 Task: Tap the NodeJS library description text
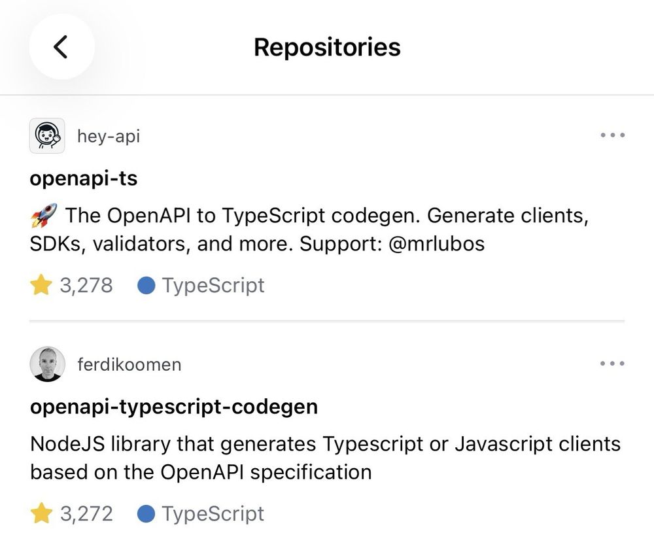point(325,458)
